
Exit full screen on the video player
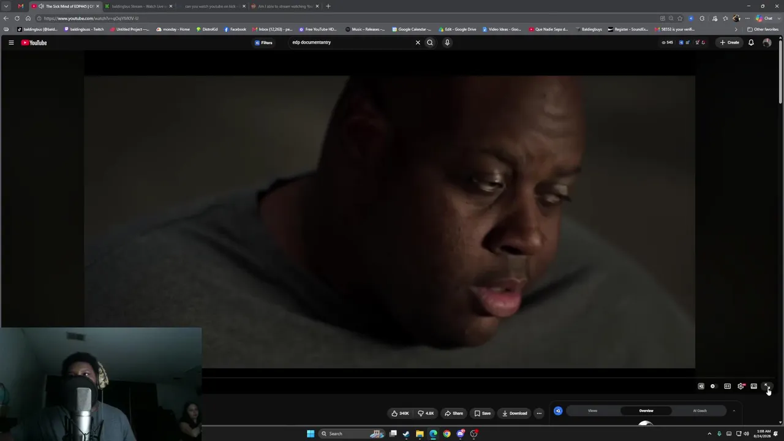pyautogui.click(x=767, y=386)
